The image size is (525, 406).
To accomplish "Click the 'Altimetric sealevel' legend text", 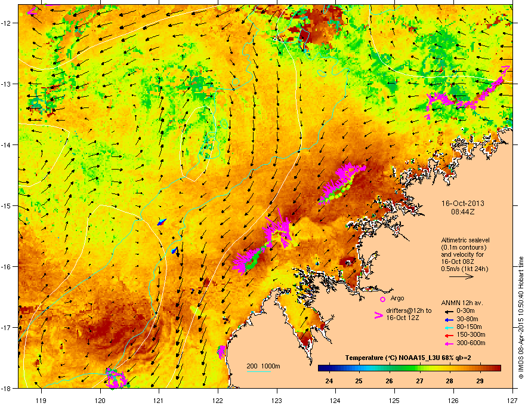I will 465,240.
